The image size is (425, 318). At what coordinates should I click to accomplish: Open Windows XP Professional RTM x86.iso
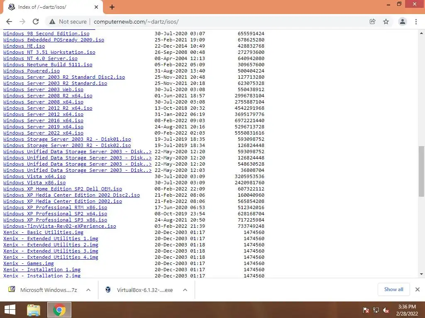click(55, 208)
